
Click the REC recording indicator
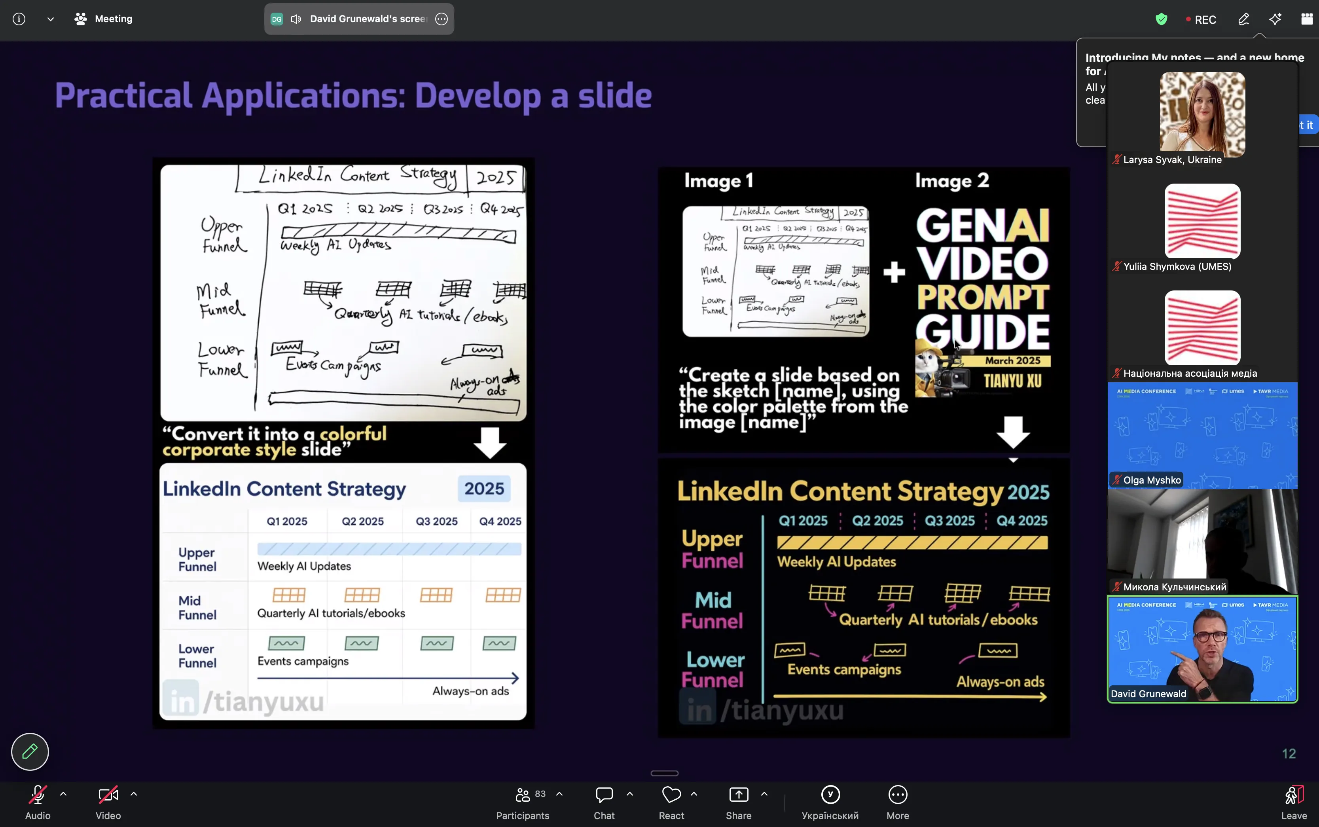click(1201, 20)
